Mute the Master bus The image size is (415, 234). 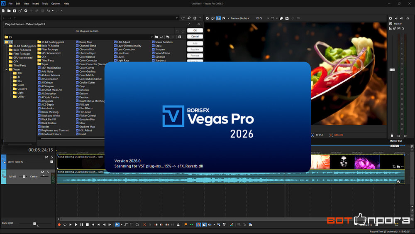(398, 28)
